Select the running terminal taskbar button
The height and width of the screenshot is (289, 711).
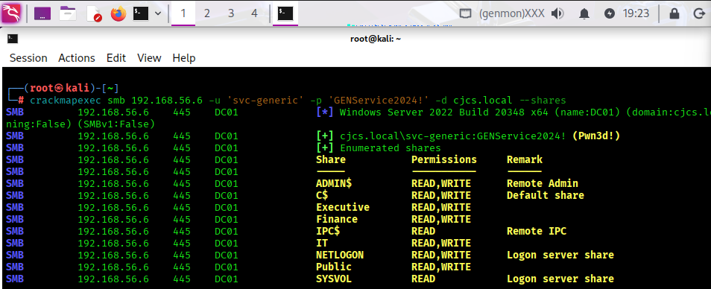click(x=285, y=13)
